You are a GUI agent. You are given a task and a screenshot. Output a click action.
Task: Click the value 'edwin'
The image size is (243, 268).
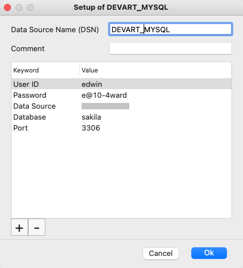(x=92, y=84)
